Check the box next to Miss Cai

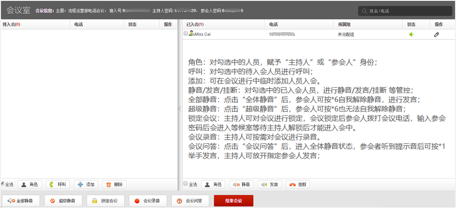186,34
